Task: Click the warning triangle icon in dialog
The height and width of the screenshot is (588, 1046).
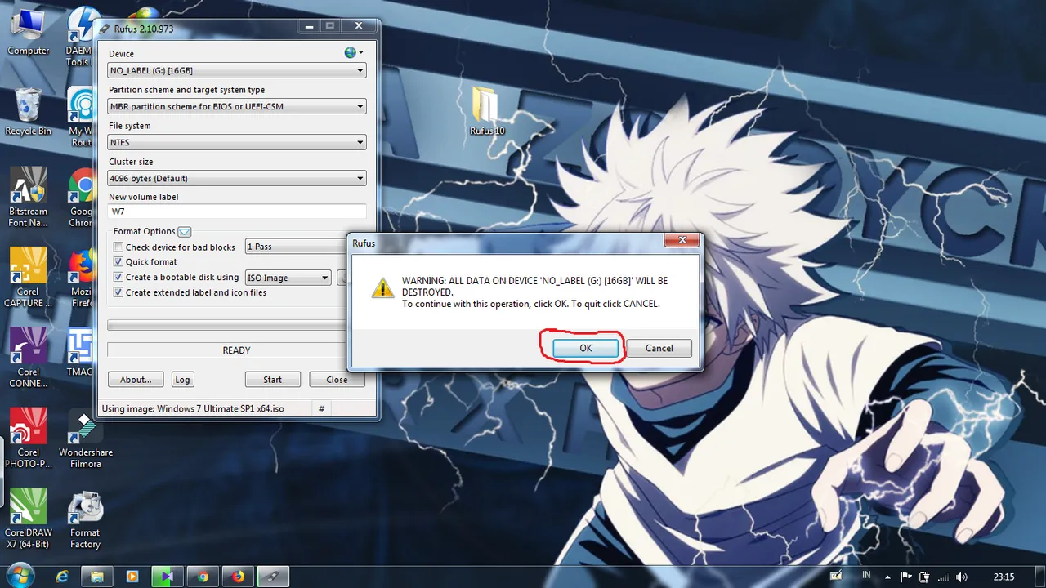Action: (382, 287)
